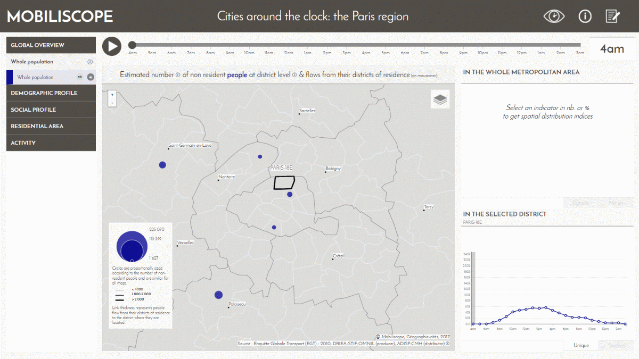Open the Activity menu section

(x=51, y=143)
